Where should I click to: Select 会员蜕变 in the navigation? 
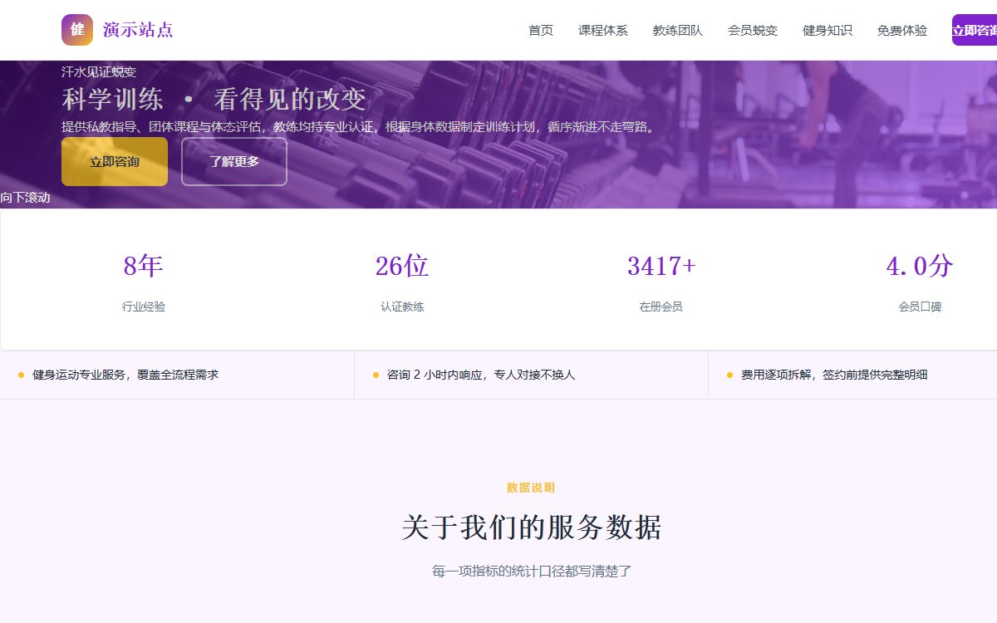pyautogui.click(x=753, y=31)
